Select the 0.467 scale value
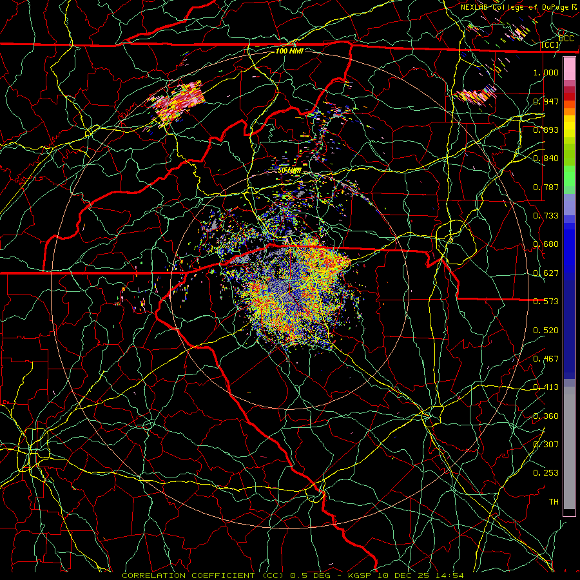Viewport: 580px width, 580px height. click(x=546, y=359)
